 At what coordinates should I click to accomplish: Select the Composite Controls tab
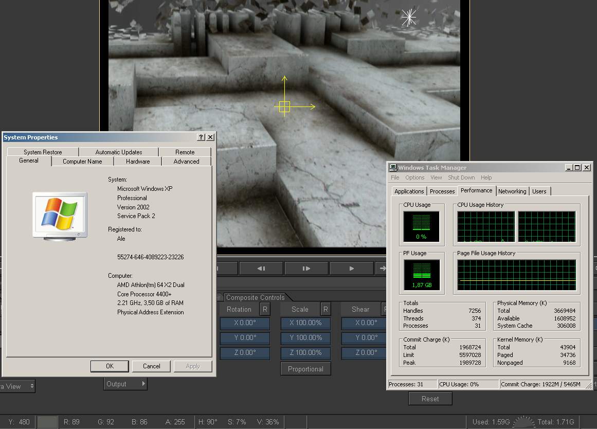click(x=255, y=297)
